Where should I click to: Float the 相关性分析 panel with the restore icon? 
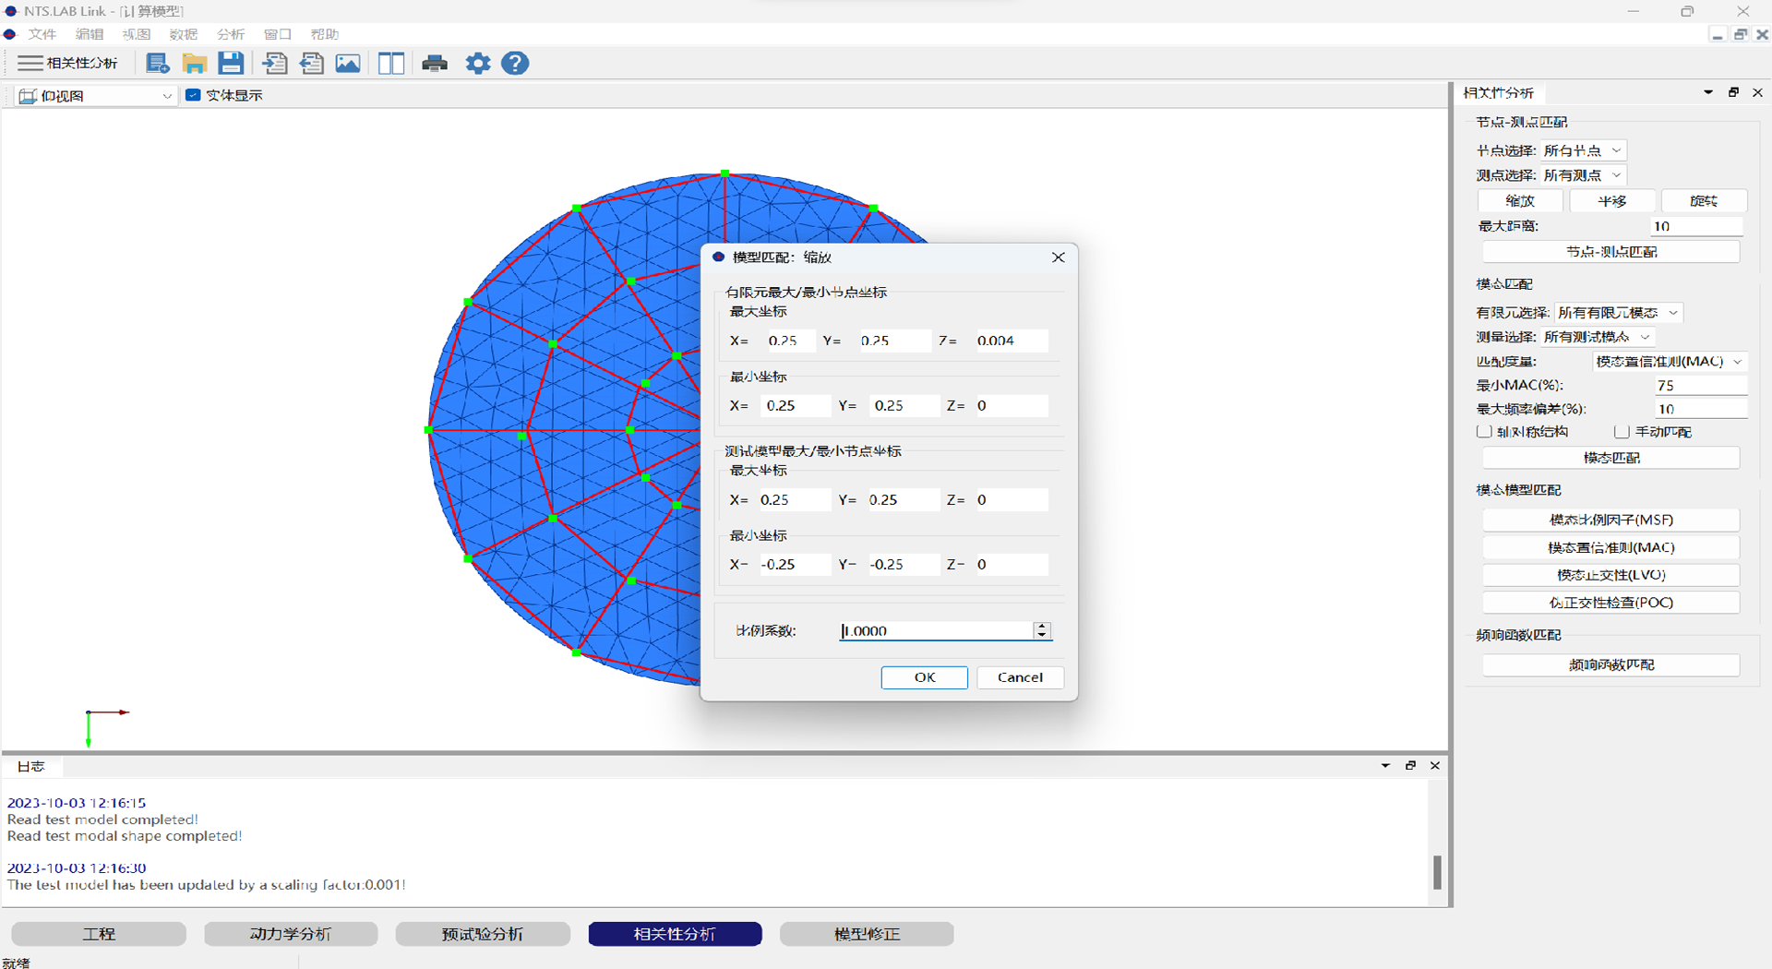(1733, 92)
